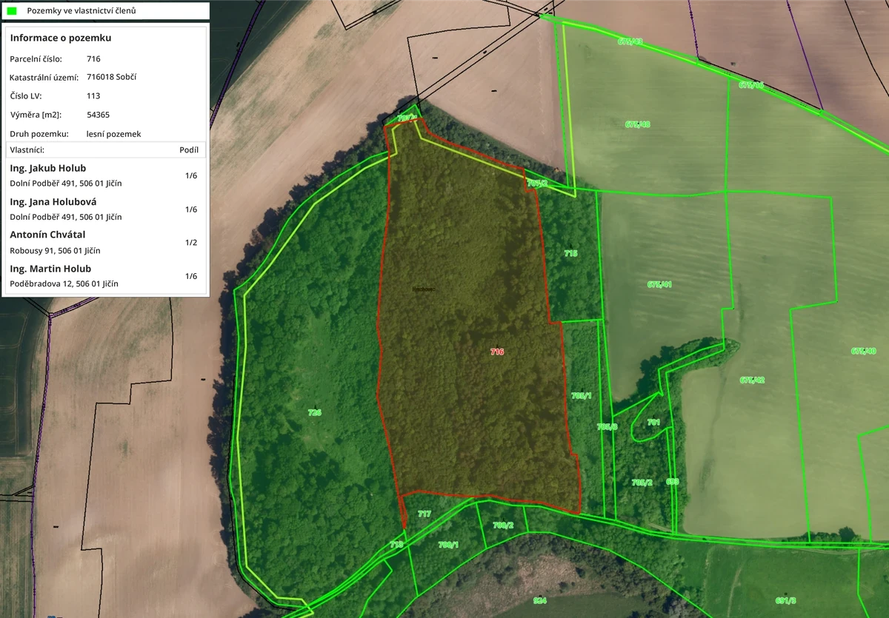This screenshot has height=618, width=889.
Task: Select parcel 675/41 on the map
Action: (659, 284)
